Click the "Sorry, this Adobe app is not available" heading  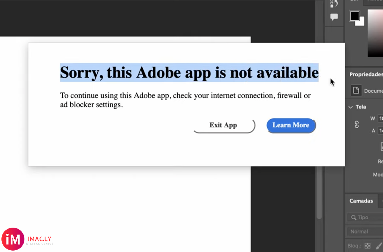[x=189, y=72]
